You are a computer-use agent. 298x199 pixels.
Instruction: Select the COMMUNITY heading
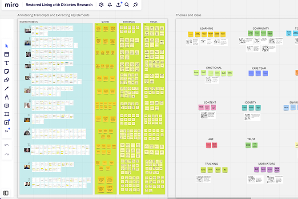[261, 28]
